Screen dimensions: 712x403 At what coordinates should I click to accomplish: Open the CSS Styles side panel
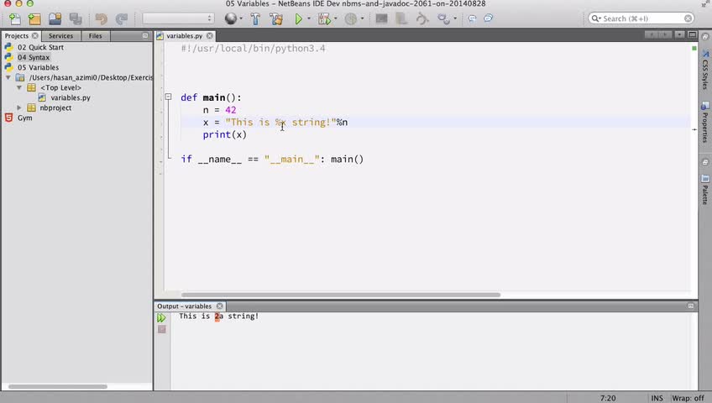pyautogui.click(x=705, y=70)
